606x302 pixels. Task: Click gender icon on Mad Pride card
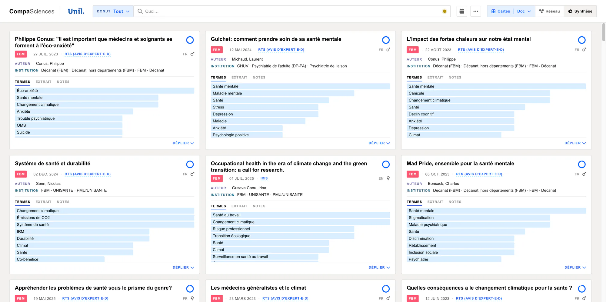[584, 174]
